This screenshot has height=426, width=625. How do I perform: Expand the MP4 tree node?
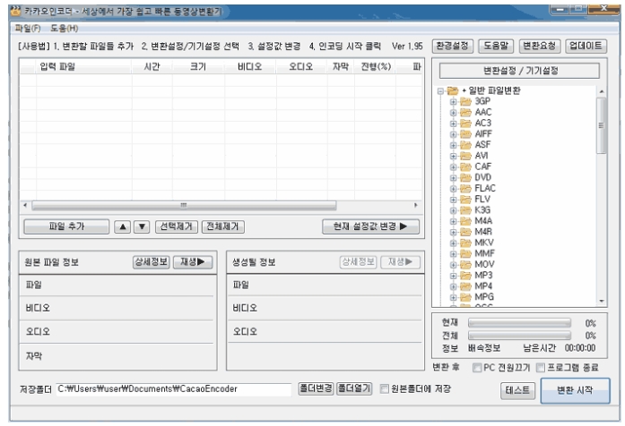[x=453, y=286]
